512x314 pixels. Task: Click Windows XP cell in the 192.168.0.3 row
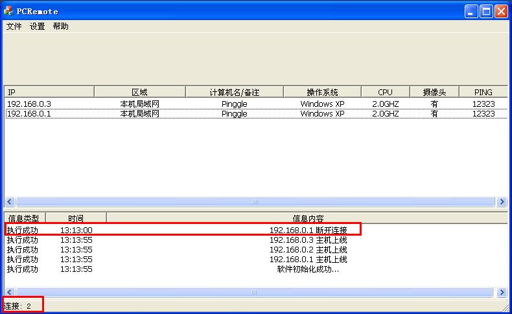(322, 104)
